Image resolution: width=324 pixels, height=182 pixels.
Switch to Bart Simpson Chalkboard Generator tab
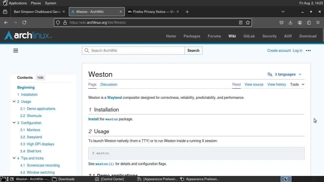coord(37,12)
